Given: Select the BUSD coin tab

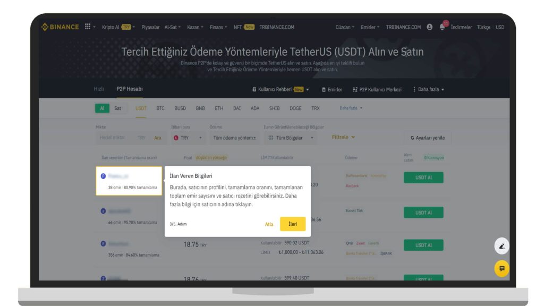Looking at the screenshot, I should (x=180, y=108).
